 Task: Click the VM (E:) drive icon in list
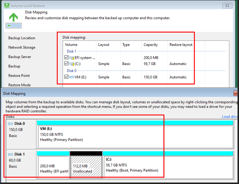pos(72,77)
